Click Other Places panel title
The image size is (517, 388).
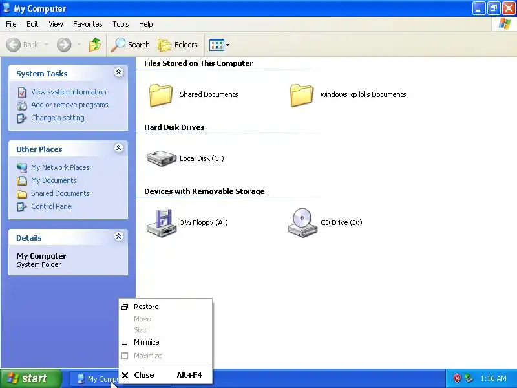39,149
